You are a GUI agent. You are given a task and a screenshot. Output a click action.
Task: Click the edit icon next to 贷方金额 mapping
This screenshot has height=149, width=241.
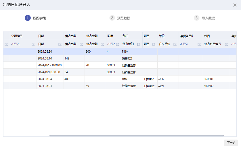(102, 44)
